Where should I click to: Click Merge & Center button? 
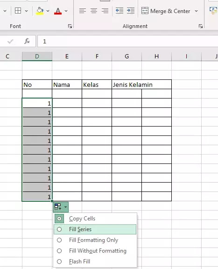(x=166, y=11)
